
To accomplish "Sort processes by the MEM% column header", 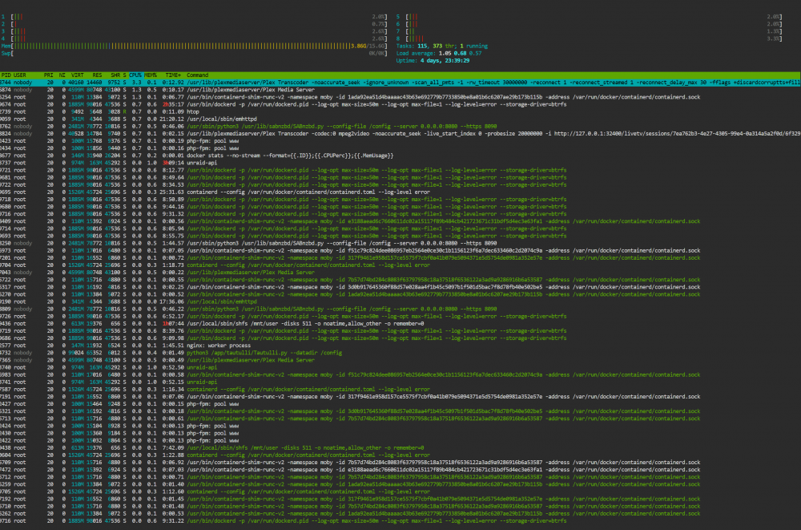I will pyautogui.click(x=151, y=75).
